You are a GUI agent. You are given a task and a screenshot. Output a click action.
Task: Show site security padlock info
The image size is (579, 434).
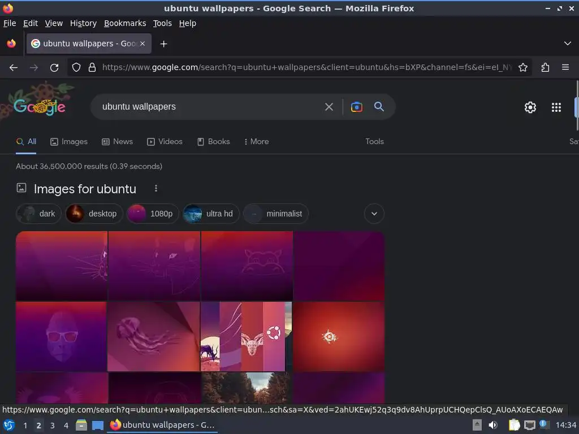point(92,68)
